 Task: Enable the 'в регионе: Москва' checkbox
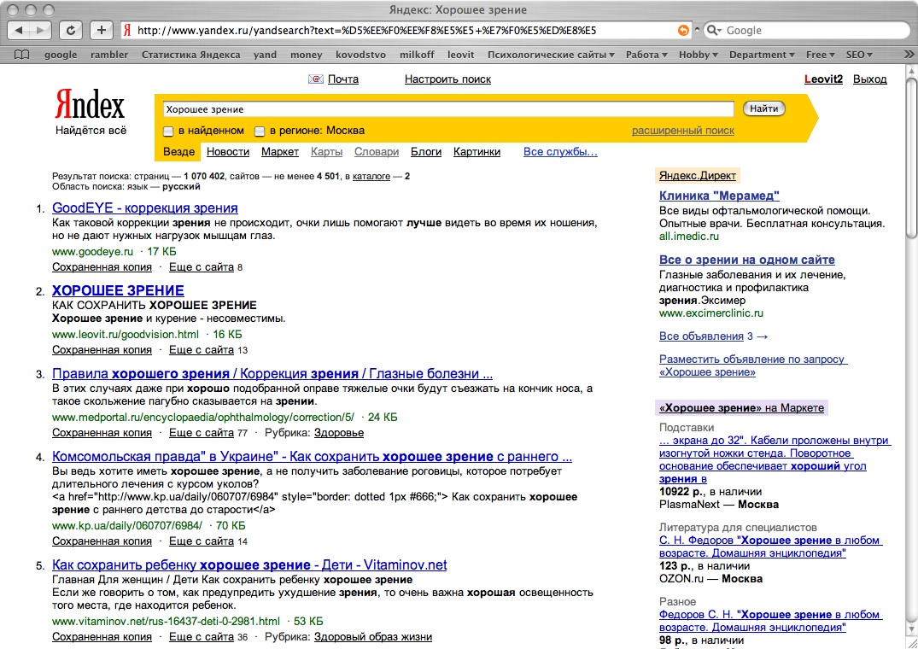coord(260,132)
